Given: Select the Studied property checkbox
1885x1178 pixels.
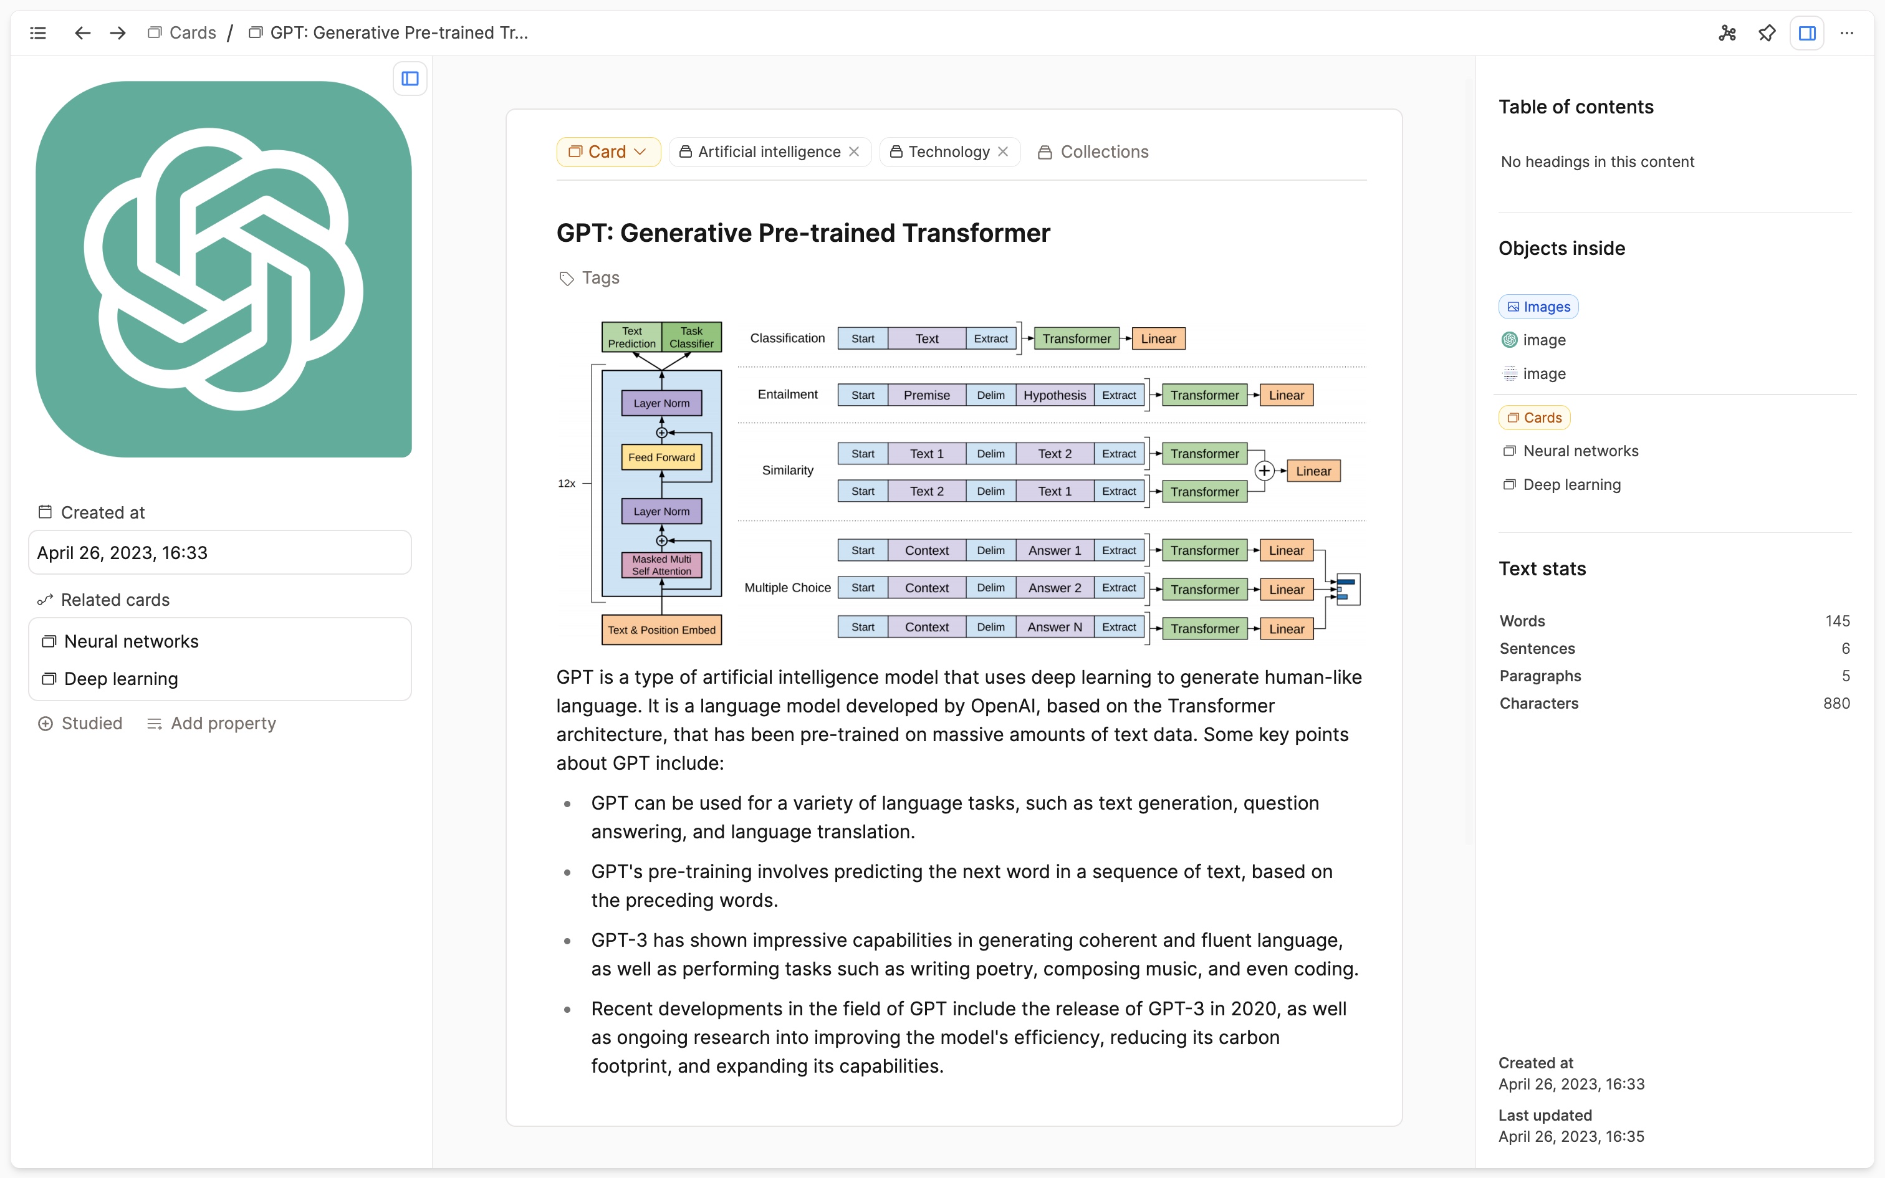Looking at the screenshot, I should coord(45,722).
